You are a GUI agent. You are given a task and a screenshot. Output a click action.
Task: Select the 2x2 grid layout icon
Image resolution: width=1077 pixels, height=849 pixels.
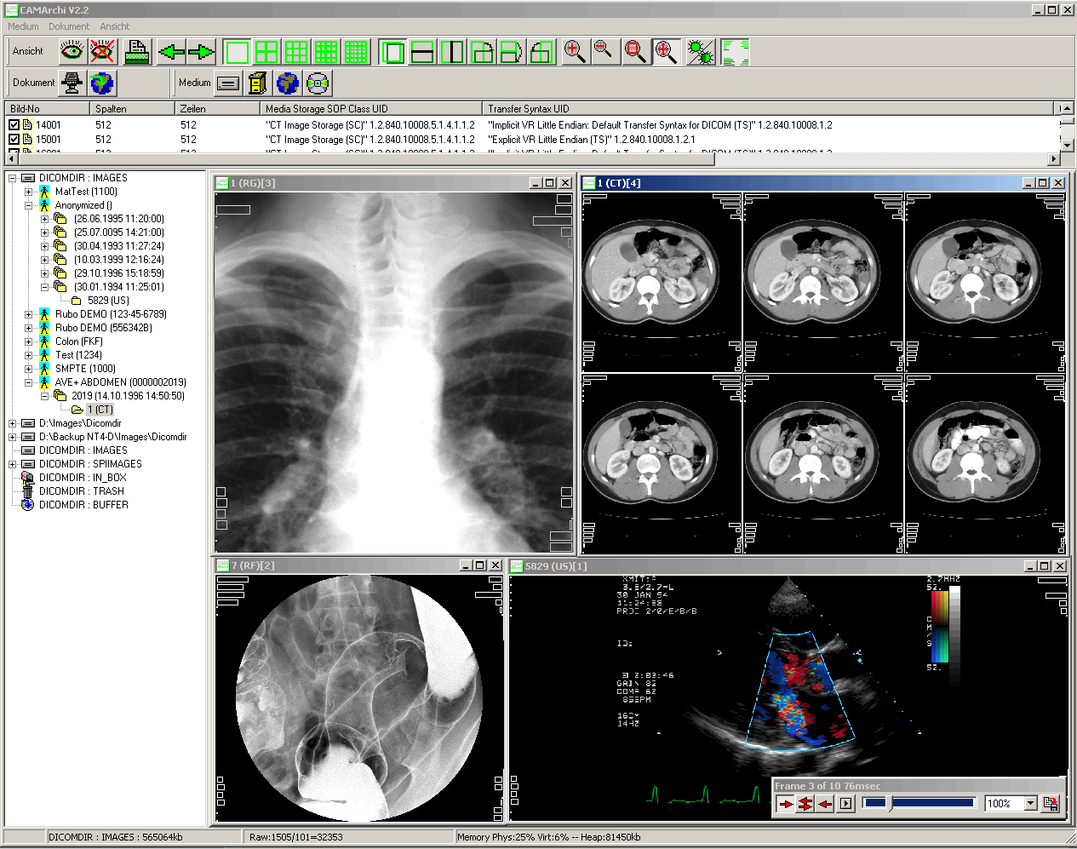[x=266, y=52]
